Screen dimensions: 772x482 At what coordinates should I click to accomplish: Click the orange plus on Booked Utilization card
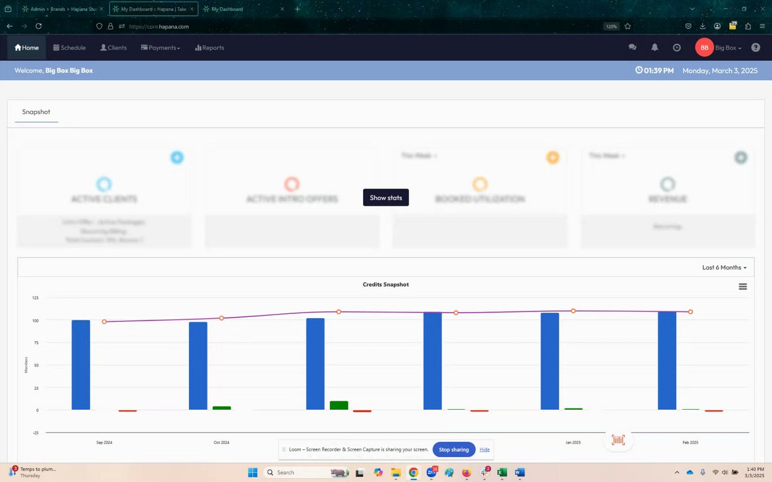(x=552, y=157)
